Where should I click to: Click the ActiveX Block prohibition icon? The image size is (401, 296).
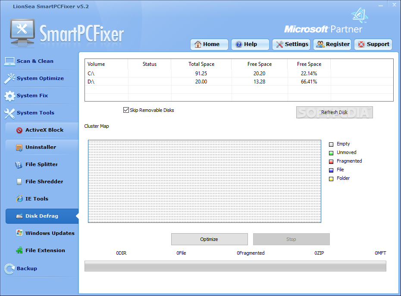click(x=19, y=130)
